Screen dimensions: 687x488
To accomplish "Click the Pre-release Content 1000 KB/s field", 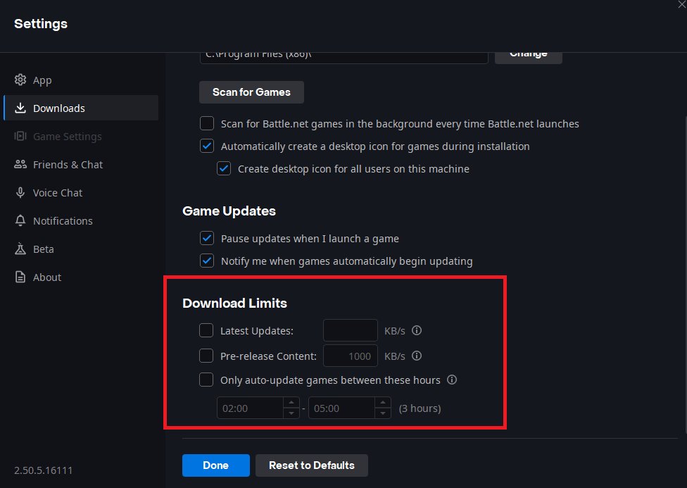I will (x=351, y=356).
